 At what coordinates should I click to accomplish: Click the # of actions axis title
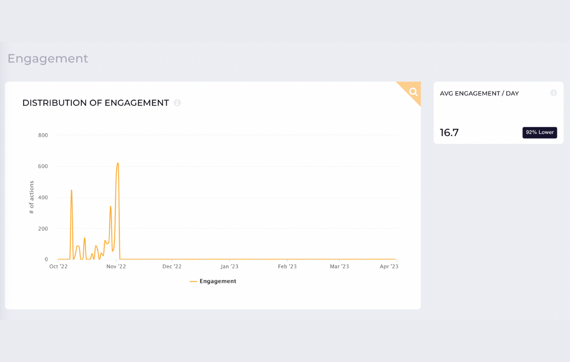click(32, 197)
